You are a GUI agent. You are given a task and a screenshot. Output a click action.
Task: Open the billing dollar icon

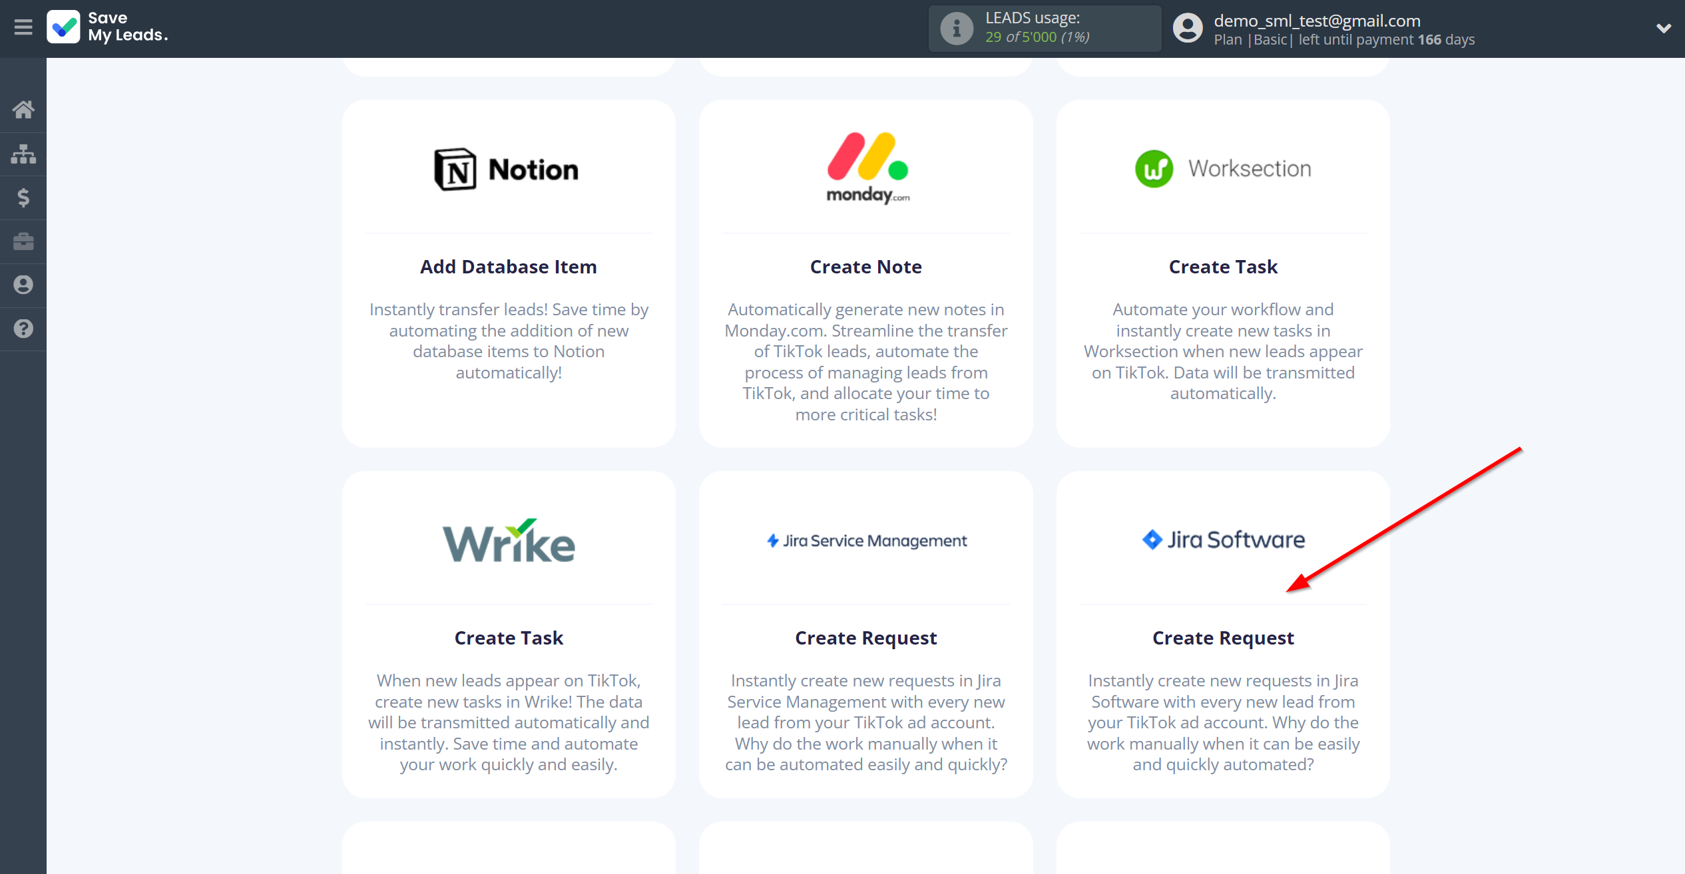23,198
